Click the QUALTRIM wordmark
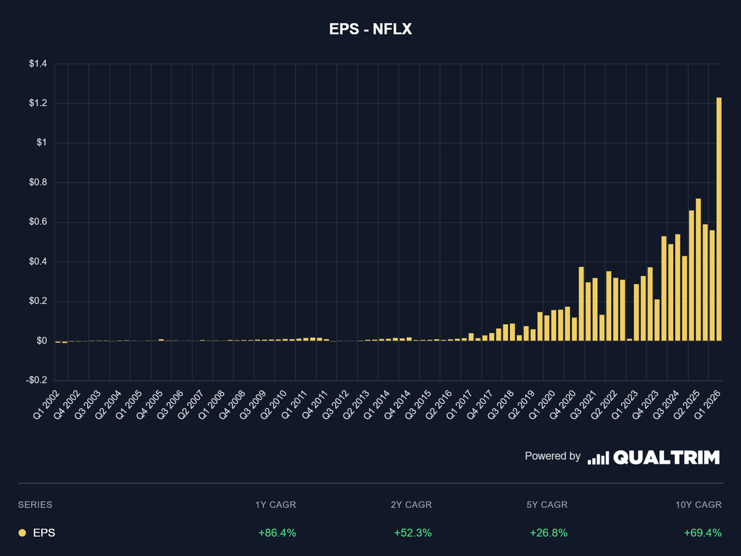This screenshot has width=741, height=556. click(x=667, y=458)
